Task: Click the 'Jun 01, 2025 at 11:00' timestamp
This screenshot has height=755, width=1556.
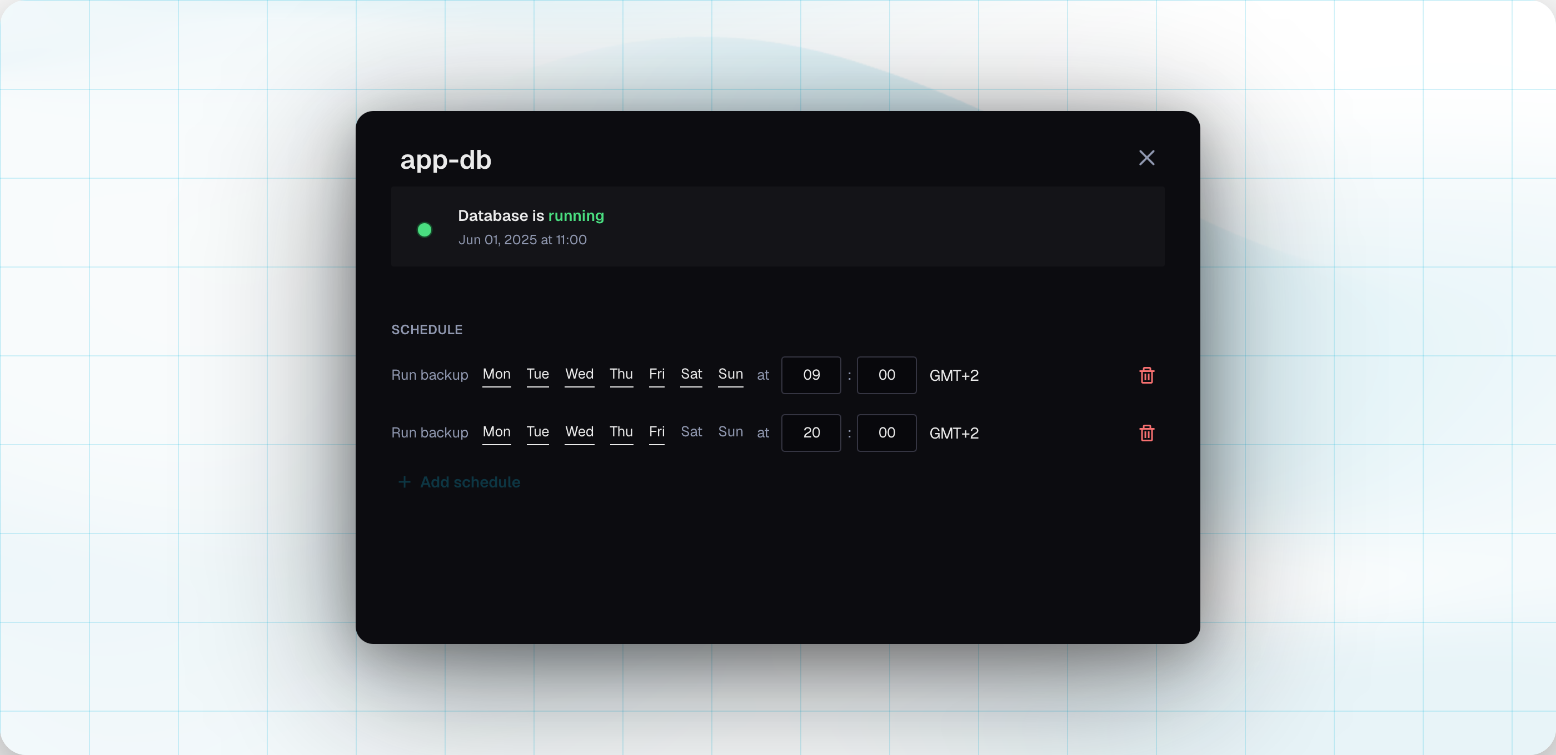Action: coord(522,240)
